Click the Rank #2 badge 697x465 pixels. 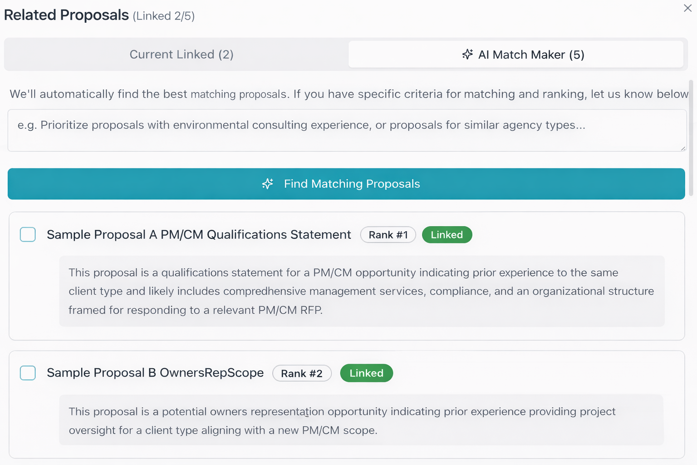(x=302, y=373)
